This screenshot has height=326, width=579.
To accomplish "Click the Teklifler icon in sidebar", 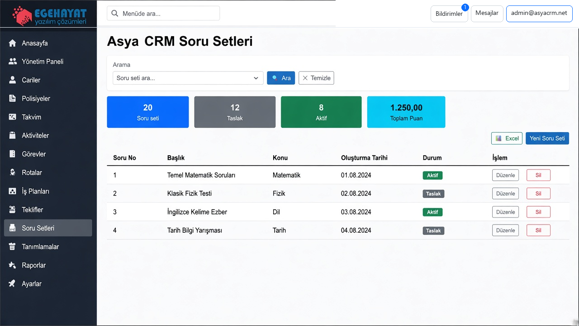I will point(13,210).
